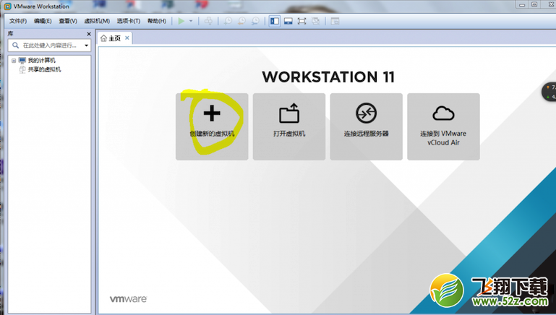Expand the power options dropdown arrow
Image resolution: width=556 pixels, height=315 pixels.
click(191, 21)
